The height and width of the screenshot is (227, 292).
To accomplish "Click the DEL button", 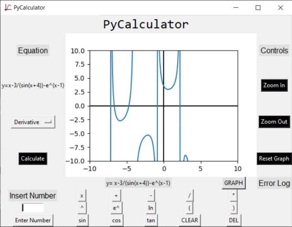I will (x=234, y=220).
